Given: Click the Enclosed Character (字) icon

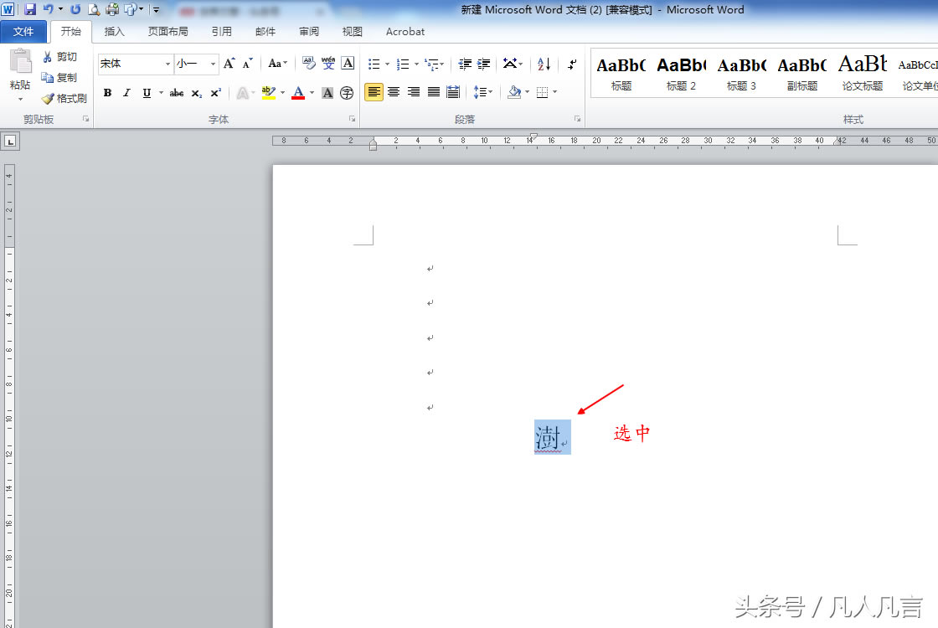Looking at the screenshot, I should [347, 93].
